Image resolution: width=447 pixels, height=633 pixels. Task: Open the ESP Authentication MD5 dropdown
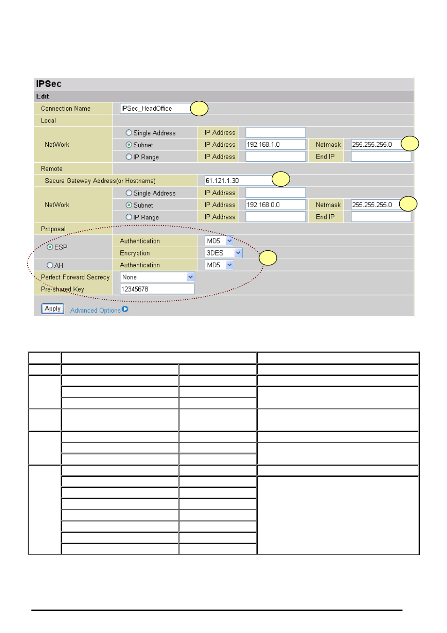pyautogui.click(x=219, y=241)
